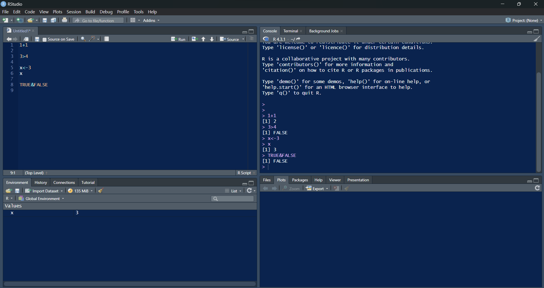Open R Script file type selector
Screen dimensions: 544x288
tap(246, 173)
